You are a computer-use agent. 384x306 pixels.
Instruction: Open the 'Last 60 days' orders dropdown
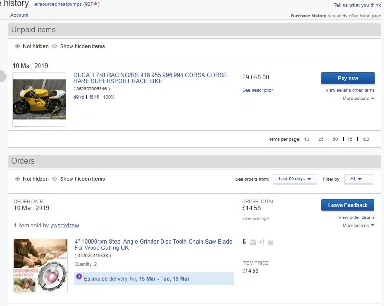(295, 179)
